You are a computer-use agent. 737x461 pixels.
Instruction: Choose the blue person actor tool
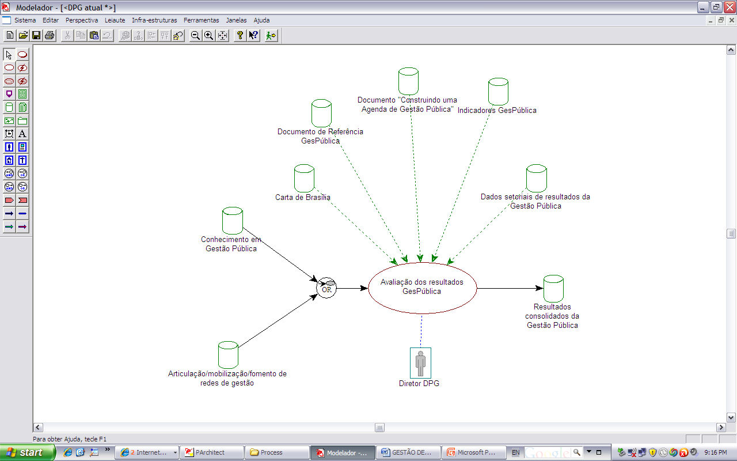pyautogui.click(x=9, y=148)
